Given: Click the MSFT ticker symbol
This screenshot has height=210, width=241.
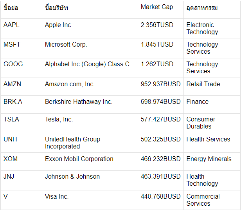Looking at the screenshot, I should (12, 45).
